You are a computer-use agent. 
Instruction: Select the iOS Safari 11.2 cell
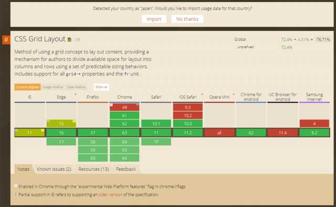pyautogui.click(x=188, y=133)
